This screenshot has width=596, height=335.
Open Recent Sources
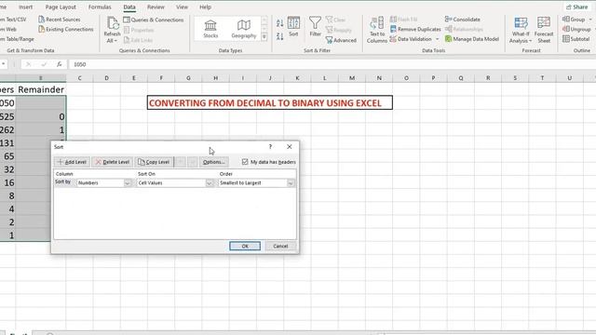pos(60,19)
